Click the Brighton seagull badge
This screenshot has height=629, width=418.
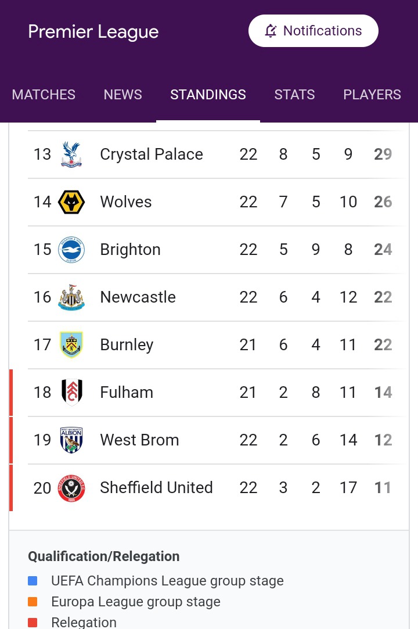(x=71, y=250)
